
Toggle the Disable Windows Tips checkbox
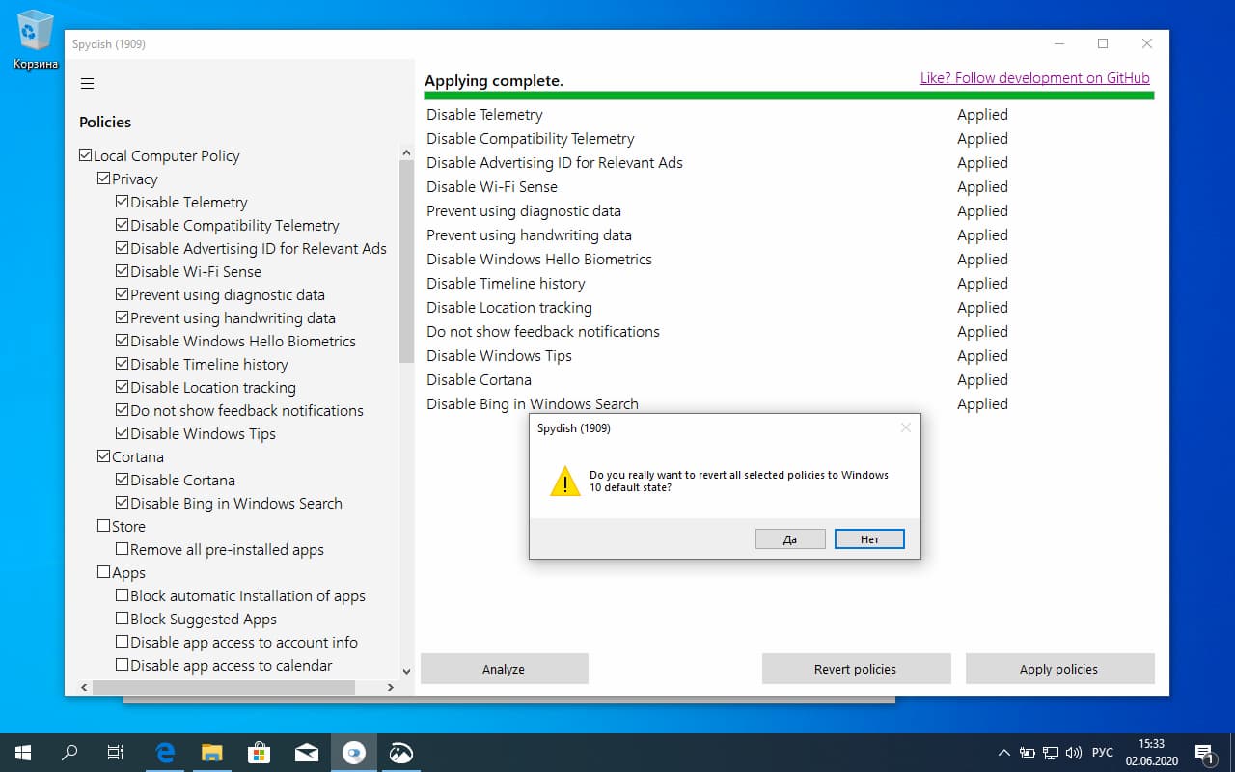[123, 433]
